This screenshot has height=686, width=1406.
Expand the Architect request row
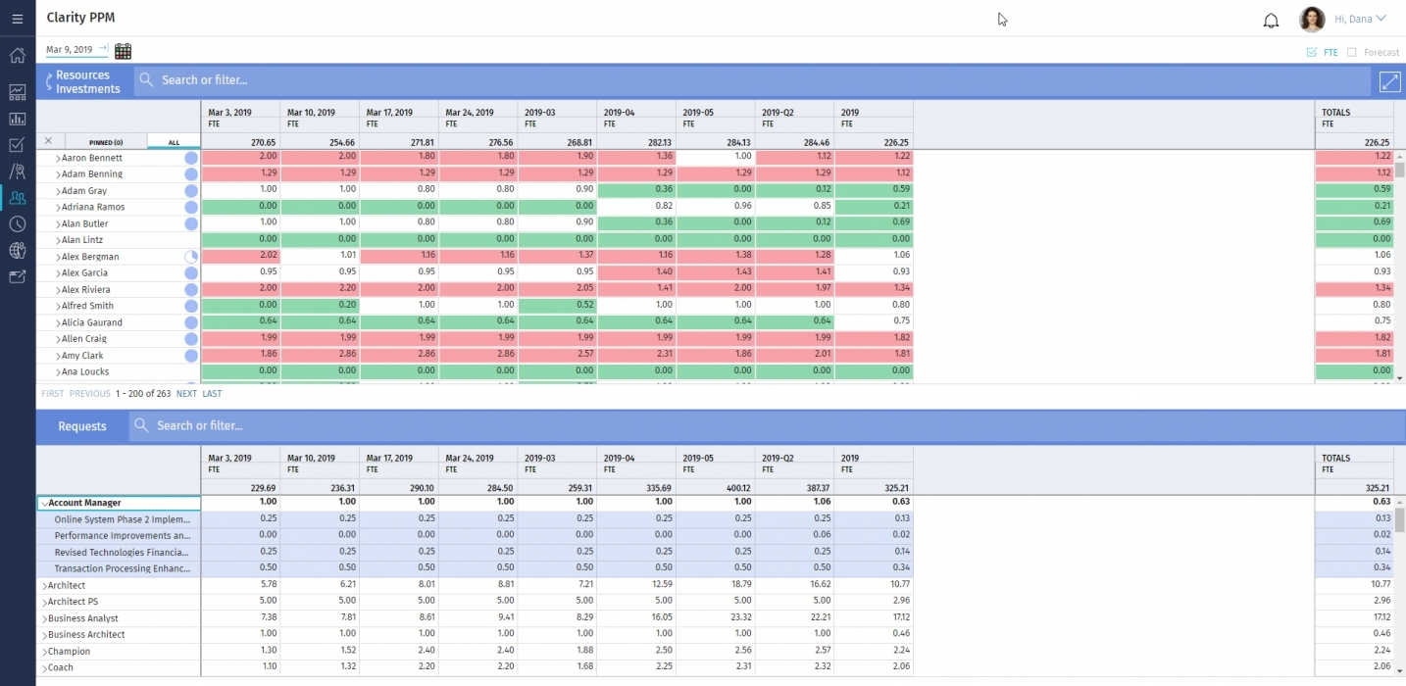(x=44, y=585)
